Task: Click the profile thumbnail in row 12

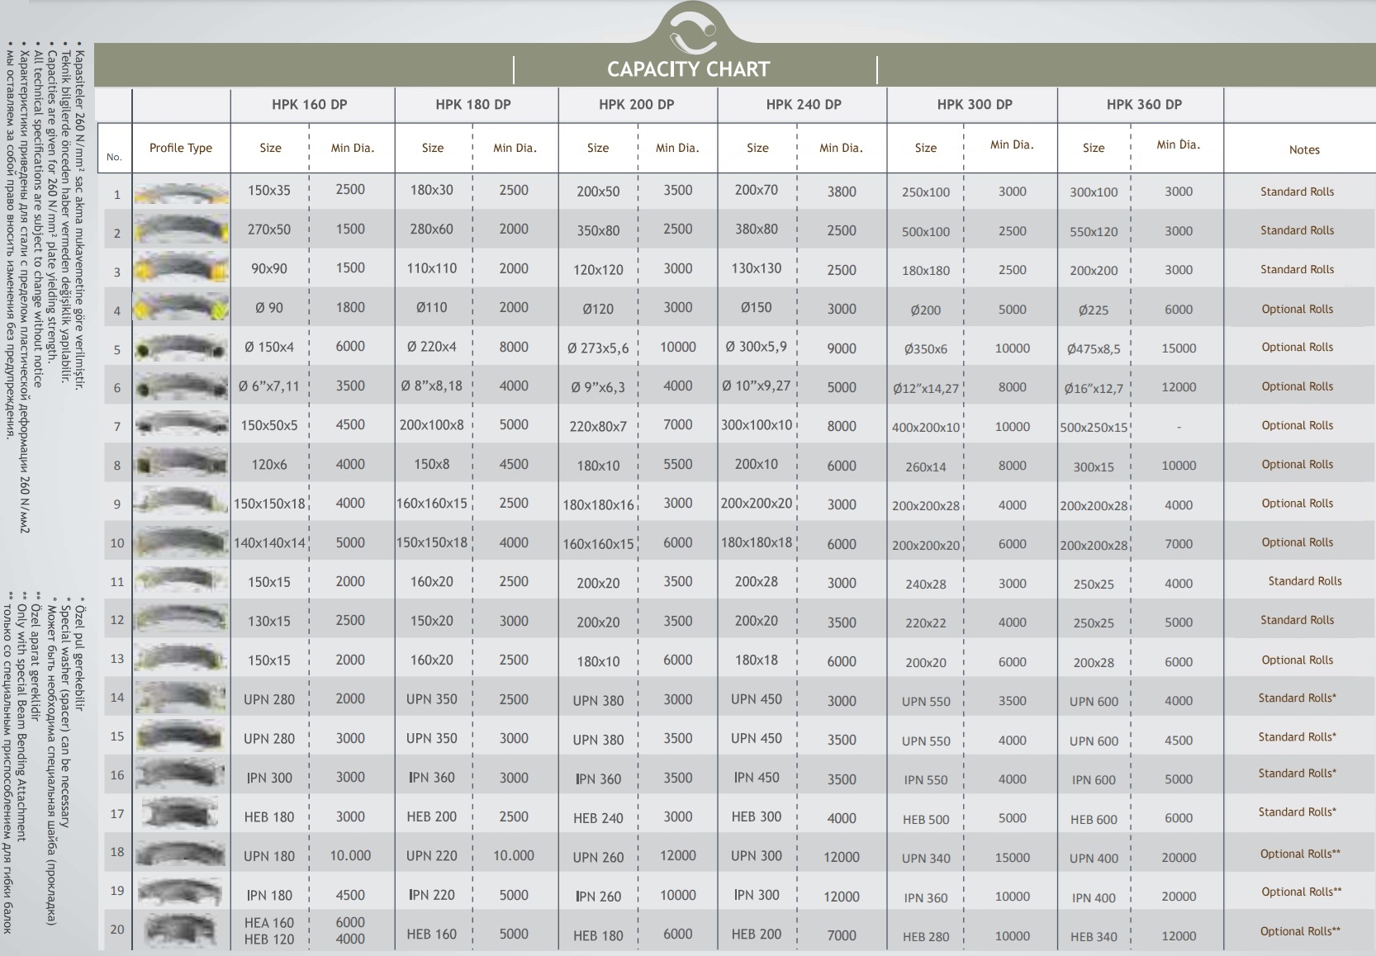Action: coord(182,619)
